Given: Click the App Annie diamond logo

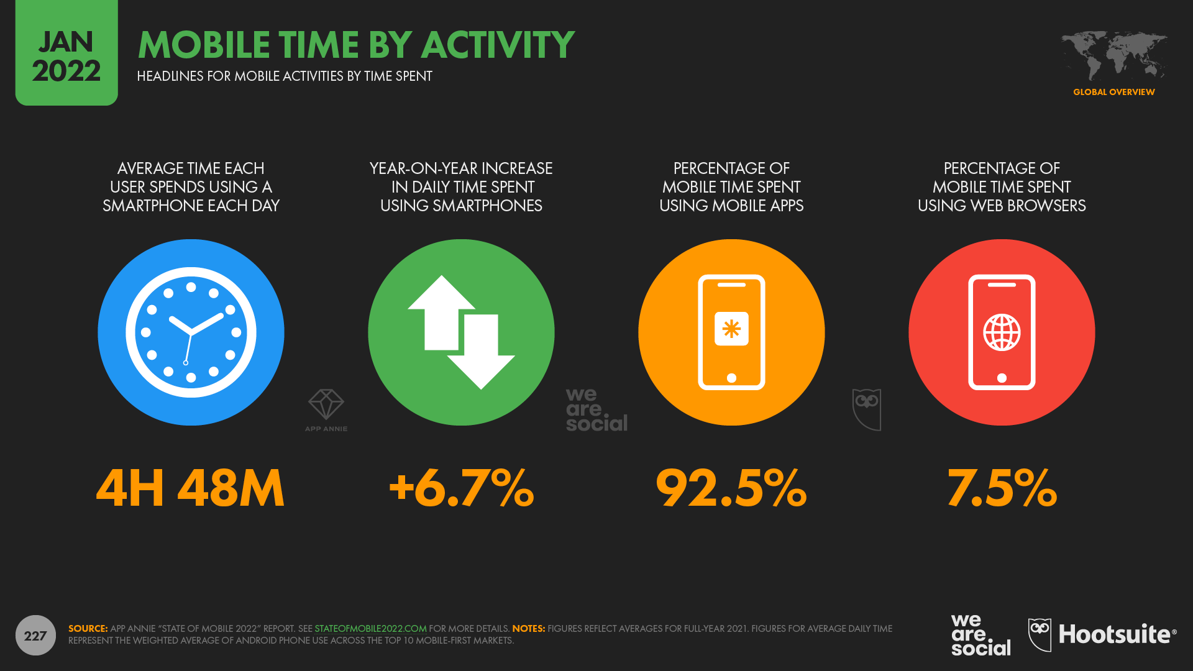Looking at the screenshot, I should click(x=326, y=403).
